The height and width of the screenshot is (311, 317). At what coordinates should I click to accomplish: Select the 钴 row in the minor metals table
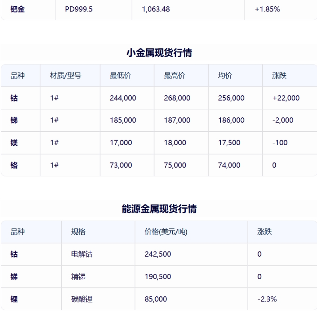click(159, 98)
